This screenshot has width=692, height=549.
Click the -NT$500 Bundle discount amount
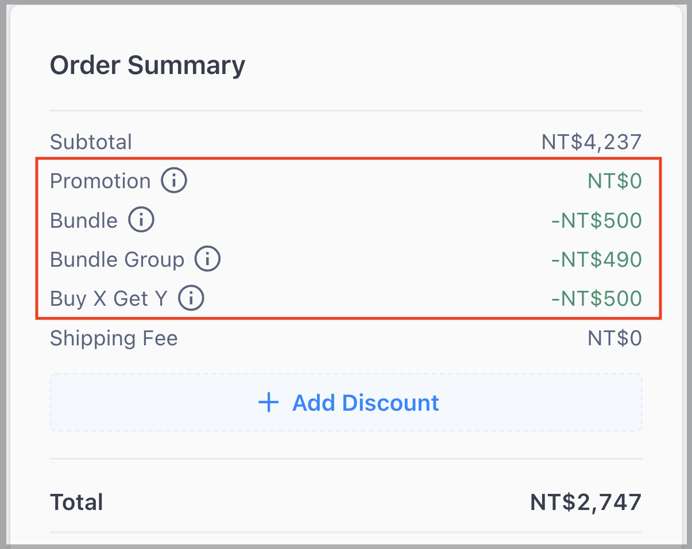tap(596, 220)
